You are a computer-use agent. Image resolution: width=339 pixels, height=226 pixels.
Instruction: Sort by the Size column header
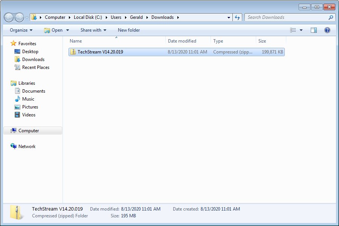[x=271, y=41]
